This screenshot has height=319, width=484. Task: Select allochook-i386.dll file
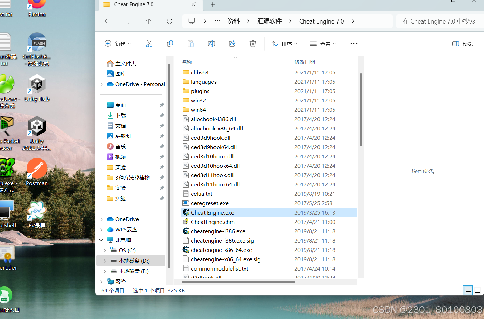[213, 119]
